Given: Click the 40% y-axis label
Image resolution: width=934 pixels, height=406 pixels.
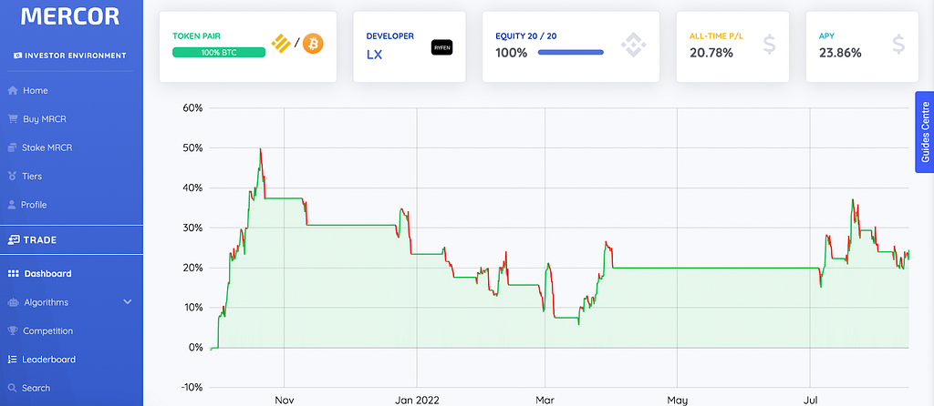Looking at the screenshot, I should (x=193, y=188).
